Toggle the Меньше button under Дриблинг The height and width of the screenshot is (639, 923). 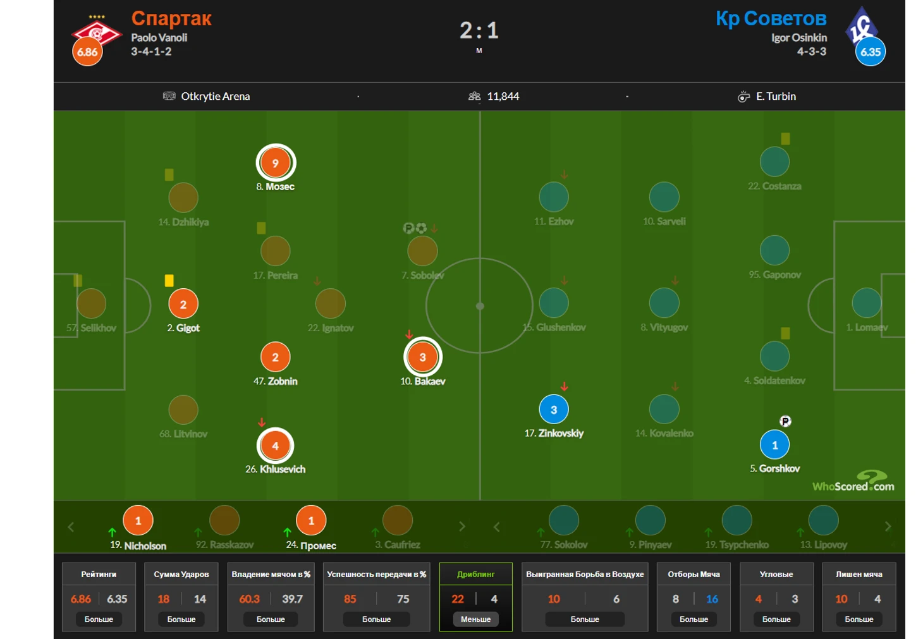[475, 619]
